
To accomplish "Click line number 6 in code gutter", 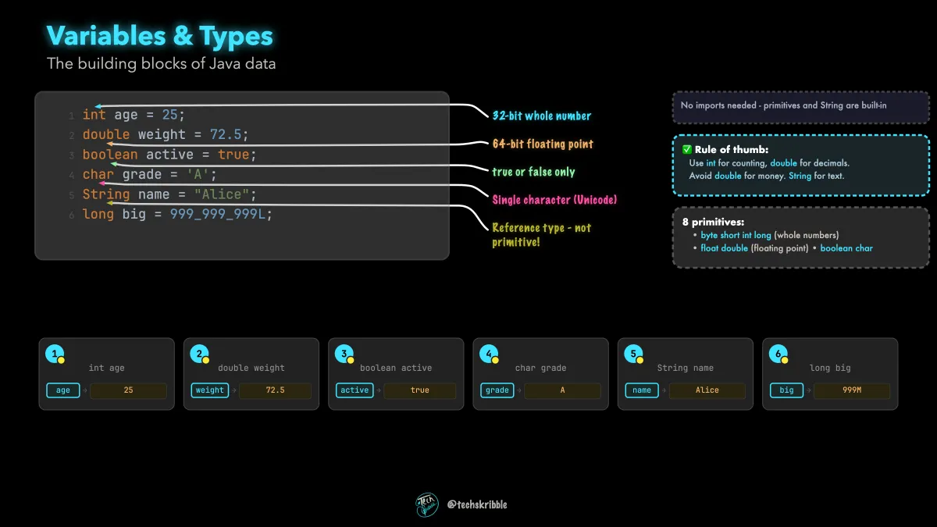I will pyautogui.click(x=71, y=215).
